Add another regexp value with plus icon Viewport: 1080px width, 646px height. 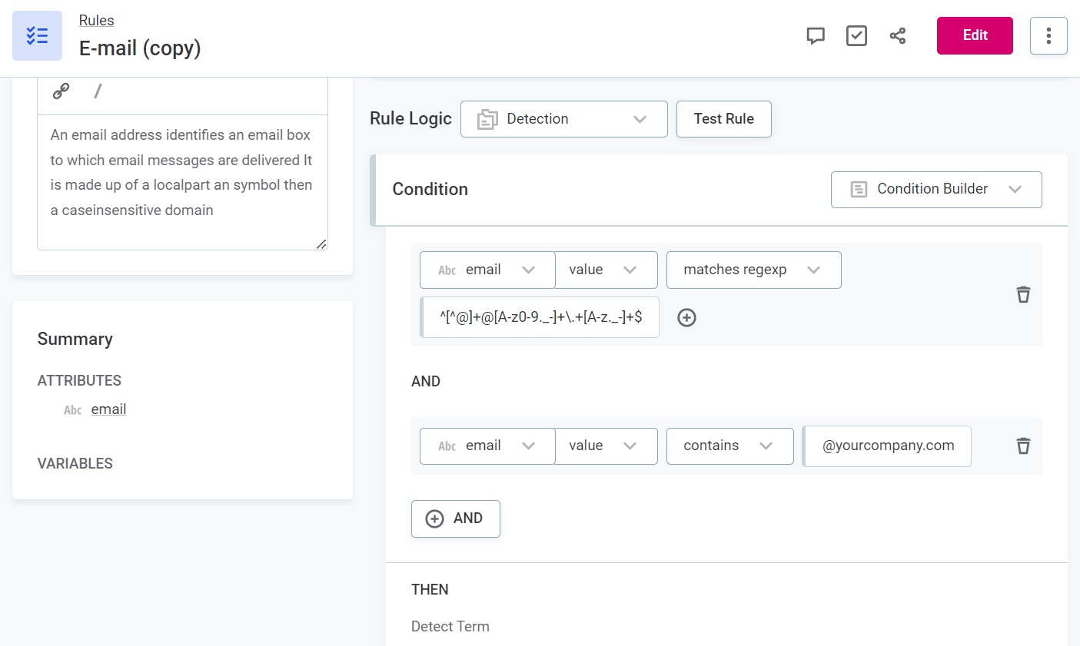point(686,318)
